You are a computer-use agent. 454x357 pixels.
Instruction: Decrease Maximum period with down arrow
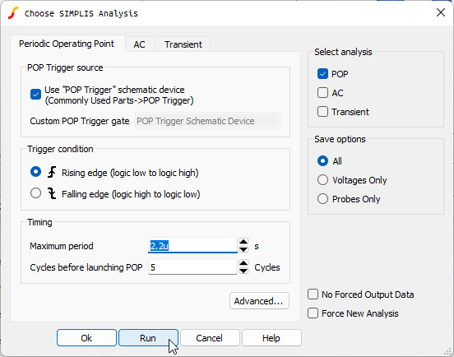(243, 249)
